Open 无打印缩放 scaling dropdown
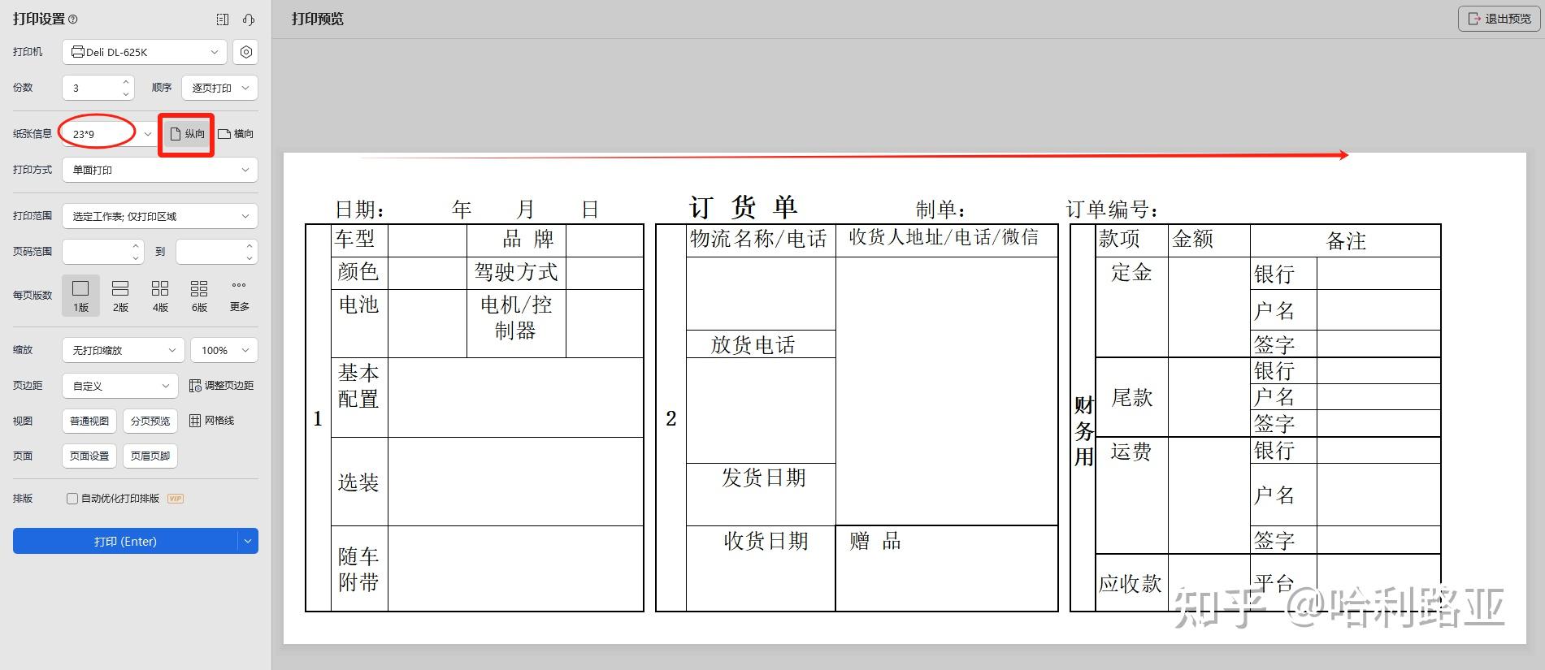 click(x=124, y=350)
